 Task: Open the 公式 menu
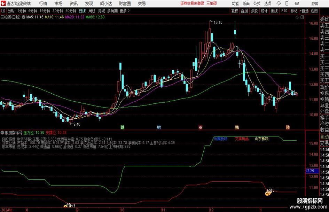pos(257,3)
